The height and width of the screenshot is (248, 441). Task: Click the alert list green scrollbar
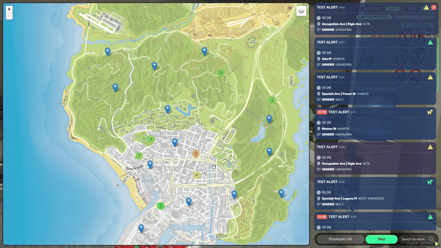pyautogui.click(x=438, y=64)
